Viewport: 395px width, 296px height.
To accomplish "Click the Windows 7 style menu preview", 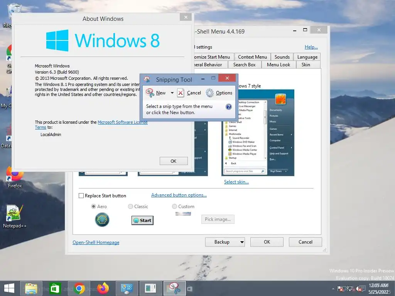I will click(x=258, y=133).
